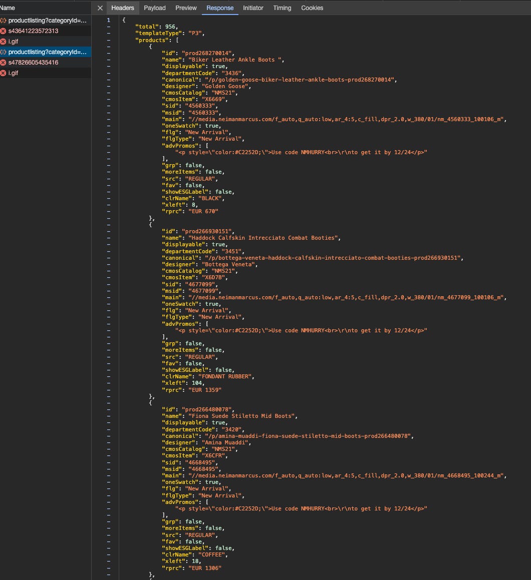Collapse the first advPromos array in the response
This screenshot has height=580, width=531.
tap(108, 145)
